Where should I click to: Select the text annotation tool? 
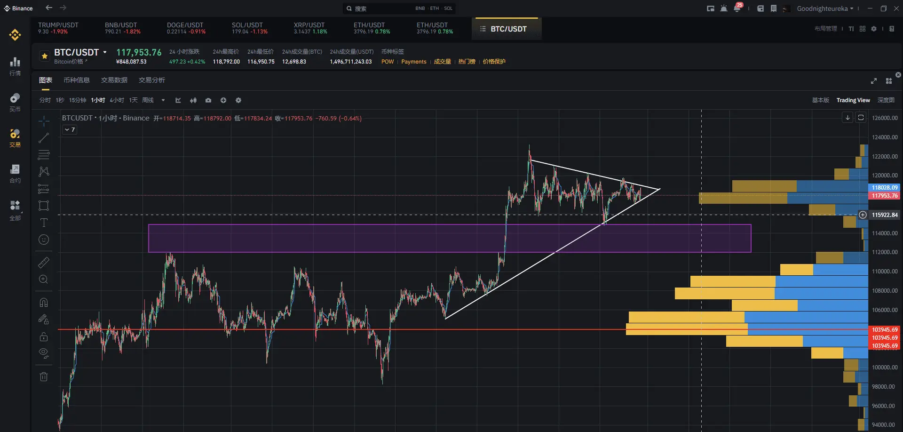[44, 223]
